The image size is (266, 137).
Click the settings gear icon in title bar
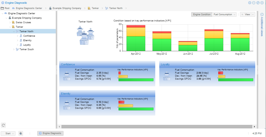[249, 3]
